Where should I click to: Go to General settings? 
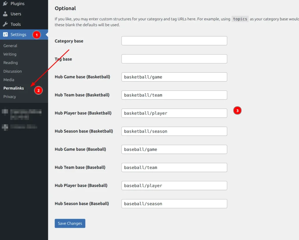click(x=10, y=46)
